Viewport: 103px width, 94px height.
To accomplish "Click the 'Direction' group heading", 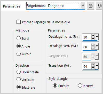I will click(x=22, y=65).
